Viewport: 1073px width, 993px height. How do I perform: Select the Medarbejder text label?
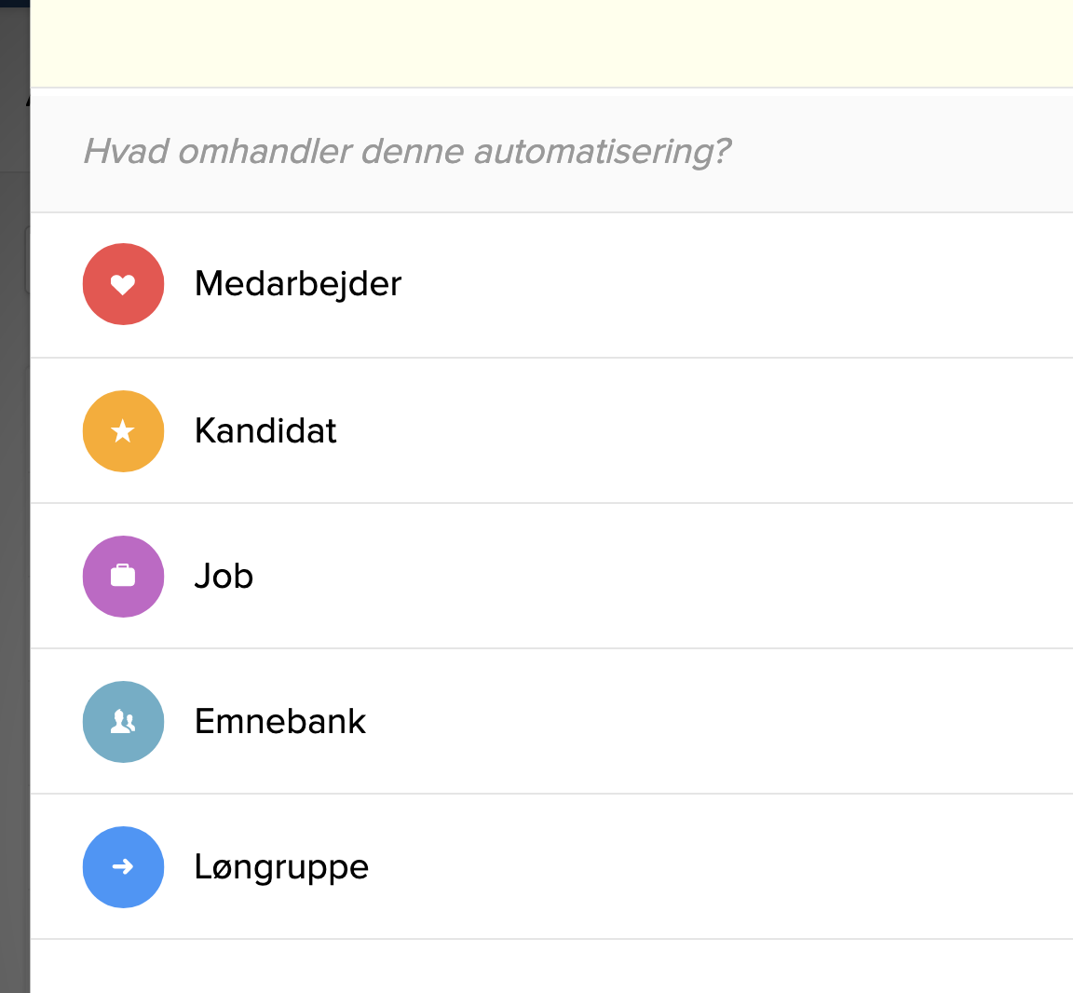(298, 284)
